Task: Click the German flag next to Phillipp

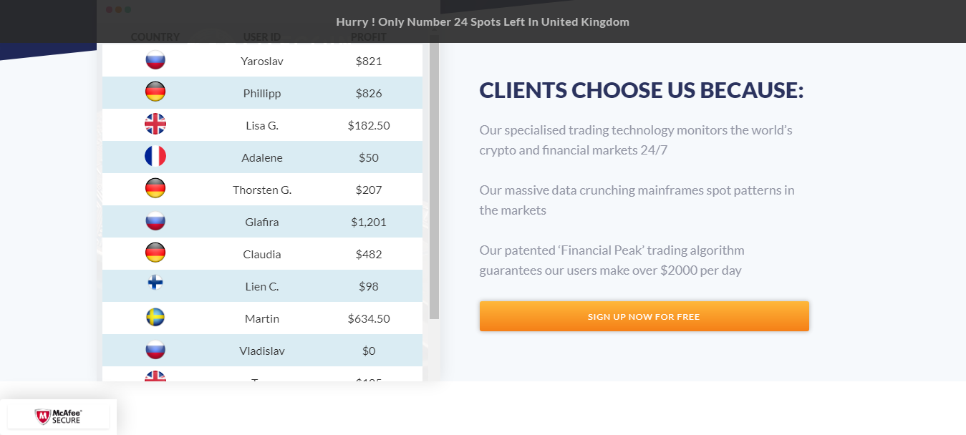Action: pos(155,92)
